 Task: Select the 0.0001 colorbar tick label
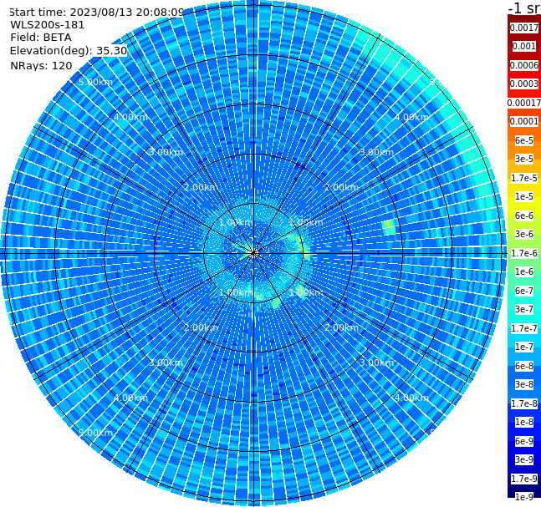524,121
